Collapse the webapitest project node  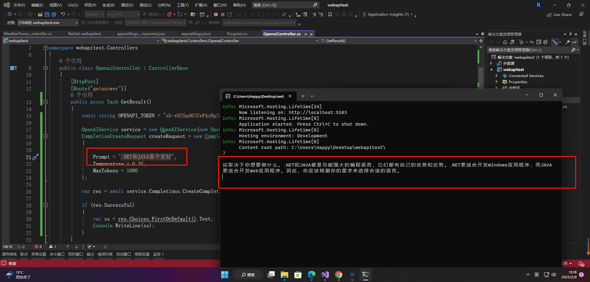pyautogui.click(x=491, y=70)
